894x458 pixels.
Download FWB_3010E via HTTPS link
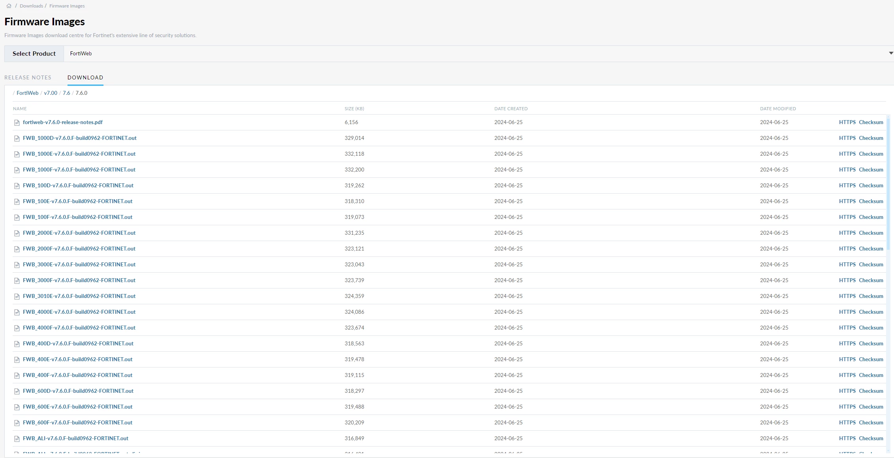(847, 296)
